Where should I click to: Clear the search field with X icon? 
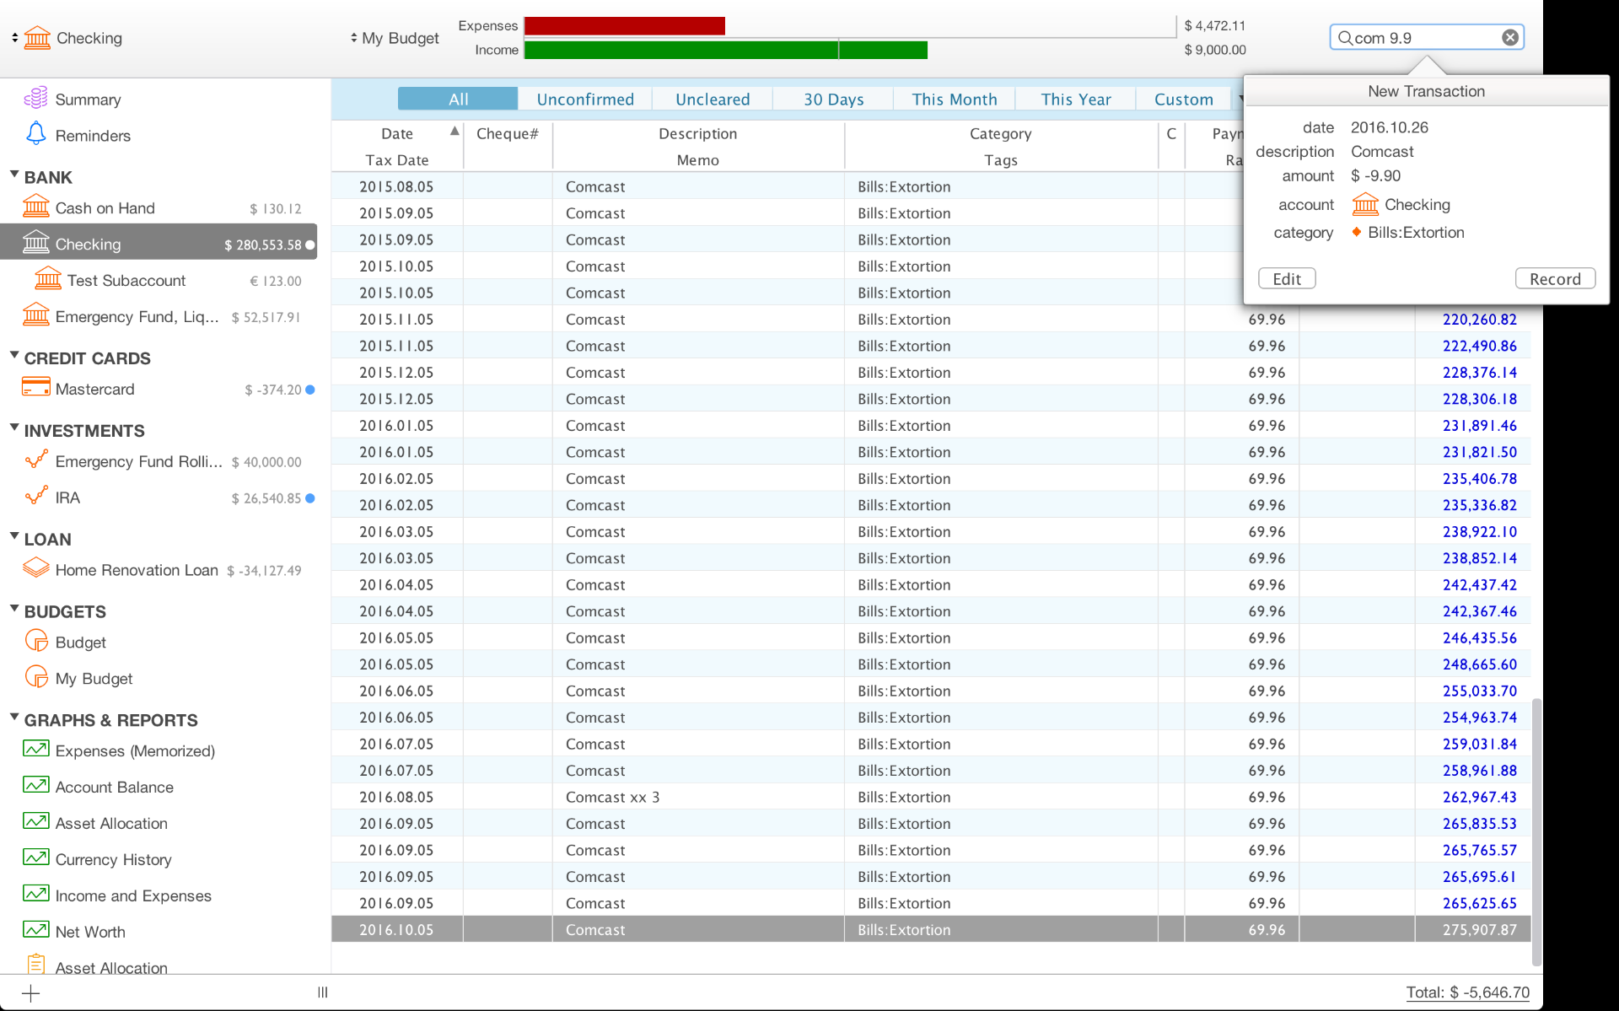(x=1510, y=37)
